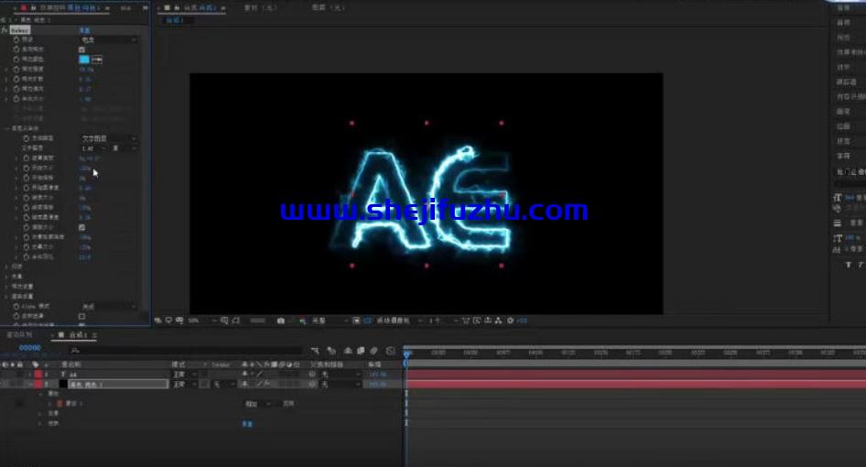Viewport: 866px width, 467px height.
Task: Open the blue glow color swatch
Action: 84,60
